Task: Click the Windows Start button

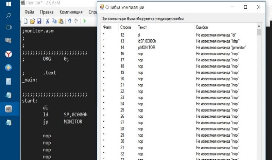Action: tap(8, 4)
